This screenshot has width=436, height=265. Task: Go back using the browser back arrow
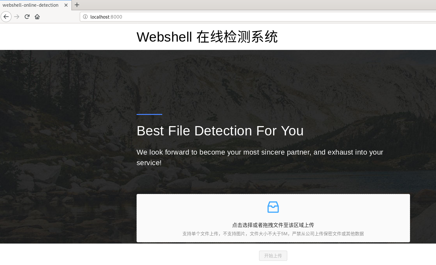[x=6, y=17]
